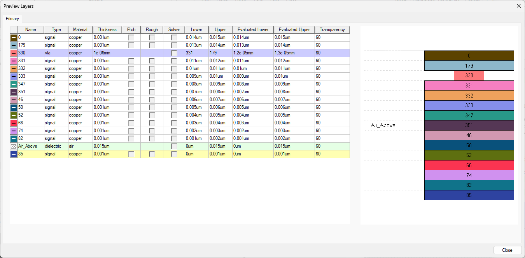Click the orange icon beside layer 332

pyautogui.click(x=13, y=68)
